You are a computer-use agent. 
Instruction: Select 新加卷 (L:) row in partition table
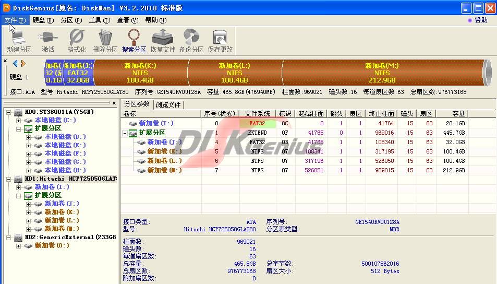click(294, 161)
